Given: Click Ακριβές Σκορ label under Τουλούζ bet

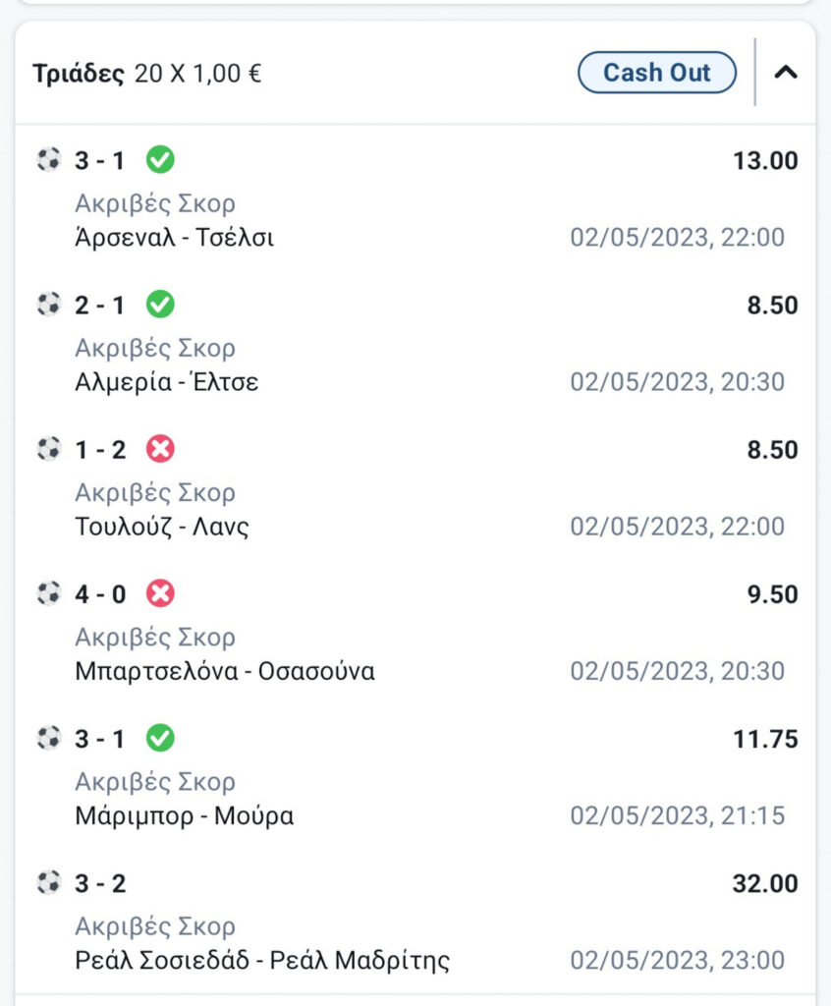Looking at the screenshot, I should point(155,493).
